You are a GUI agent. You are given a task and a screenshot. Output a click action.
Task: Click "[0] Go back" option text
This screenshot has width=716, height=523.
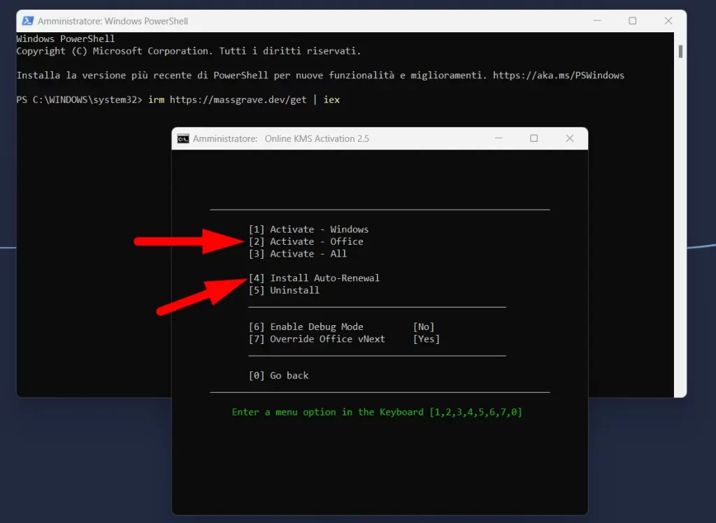(278, 376)
